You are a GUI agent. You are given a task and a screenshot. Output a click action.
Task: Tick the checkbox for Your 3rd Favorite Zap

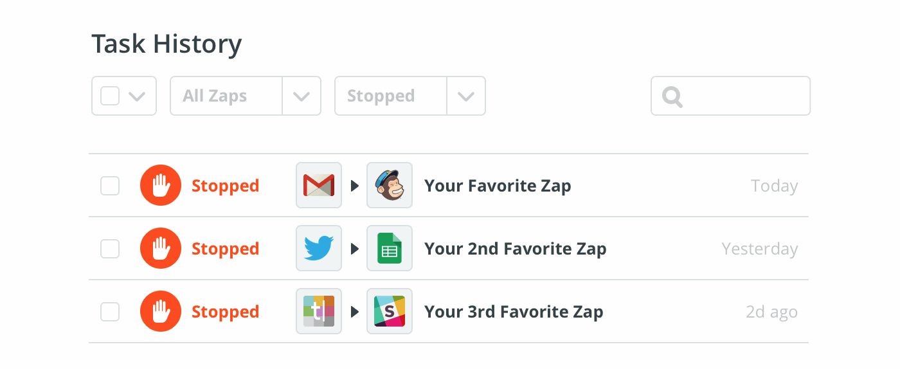tap(110, 312)
